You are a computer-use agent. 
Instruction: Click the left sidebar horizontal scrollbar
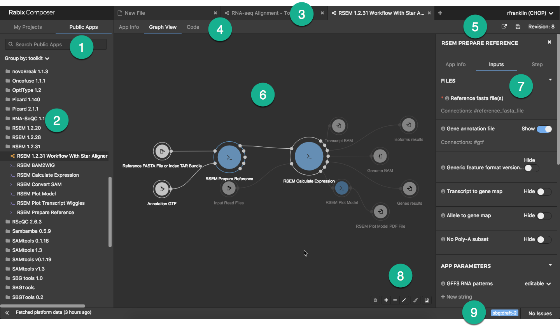click(x=42, y=306)
